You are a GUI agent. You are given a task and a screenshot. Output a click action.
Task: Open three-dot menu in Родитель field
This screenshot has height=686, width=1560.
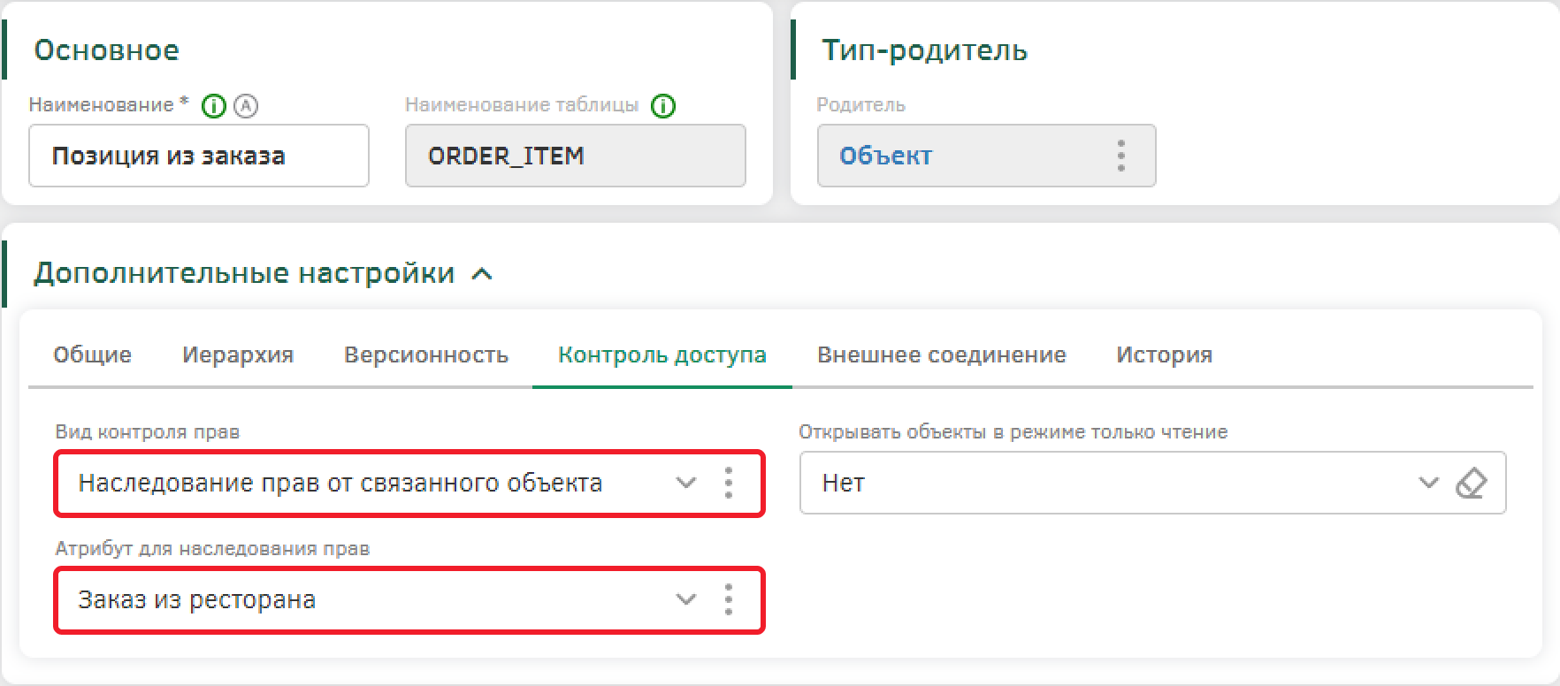[1120, 156]
